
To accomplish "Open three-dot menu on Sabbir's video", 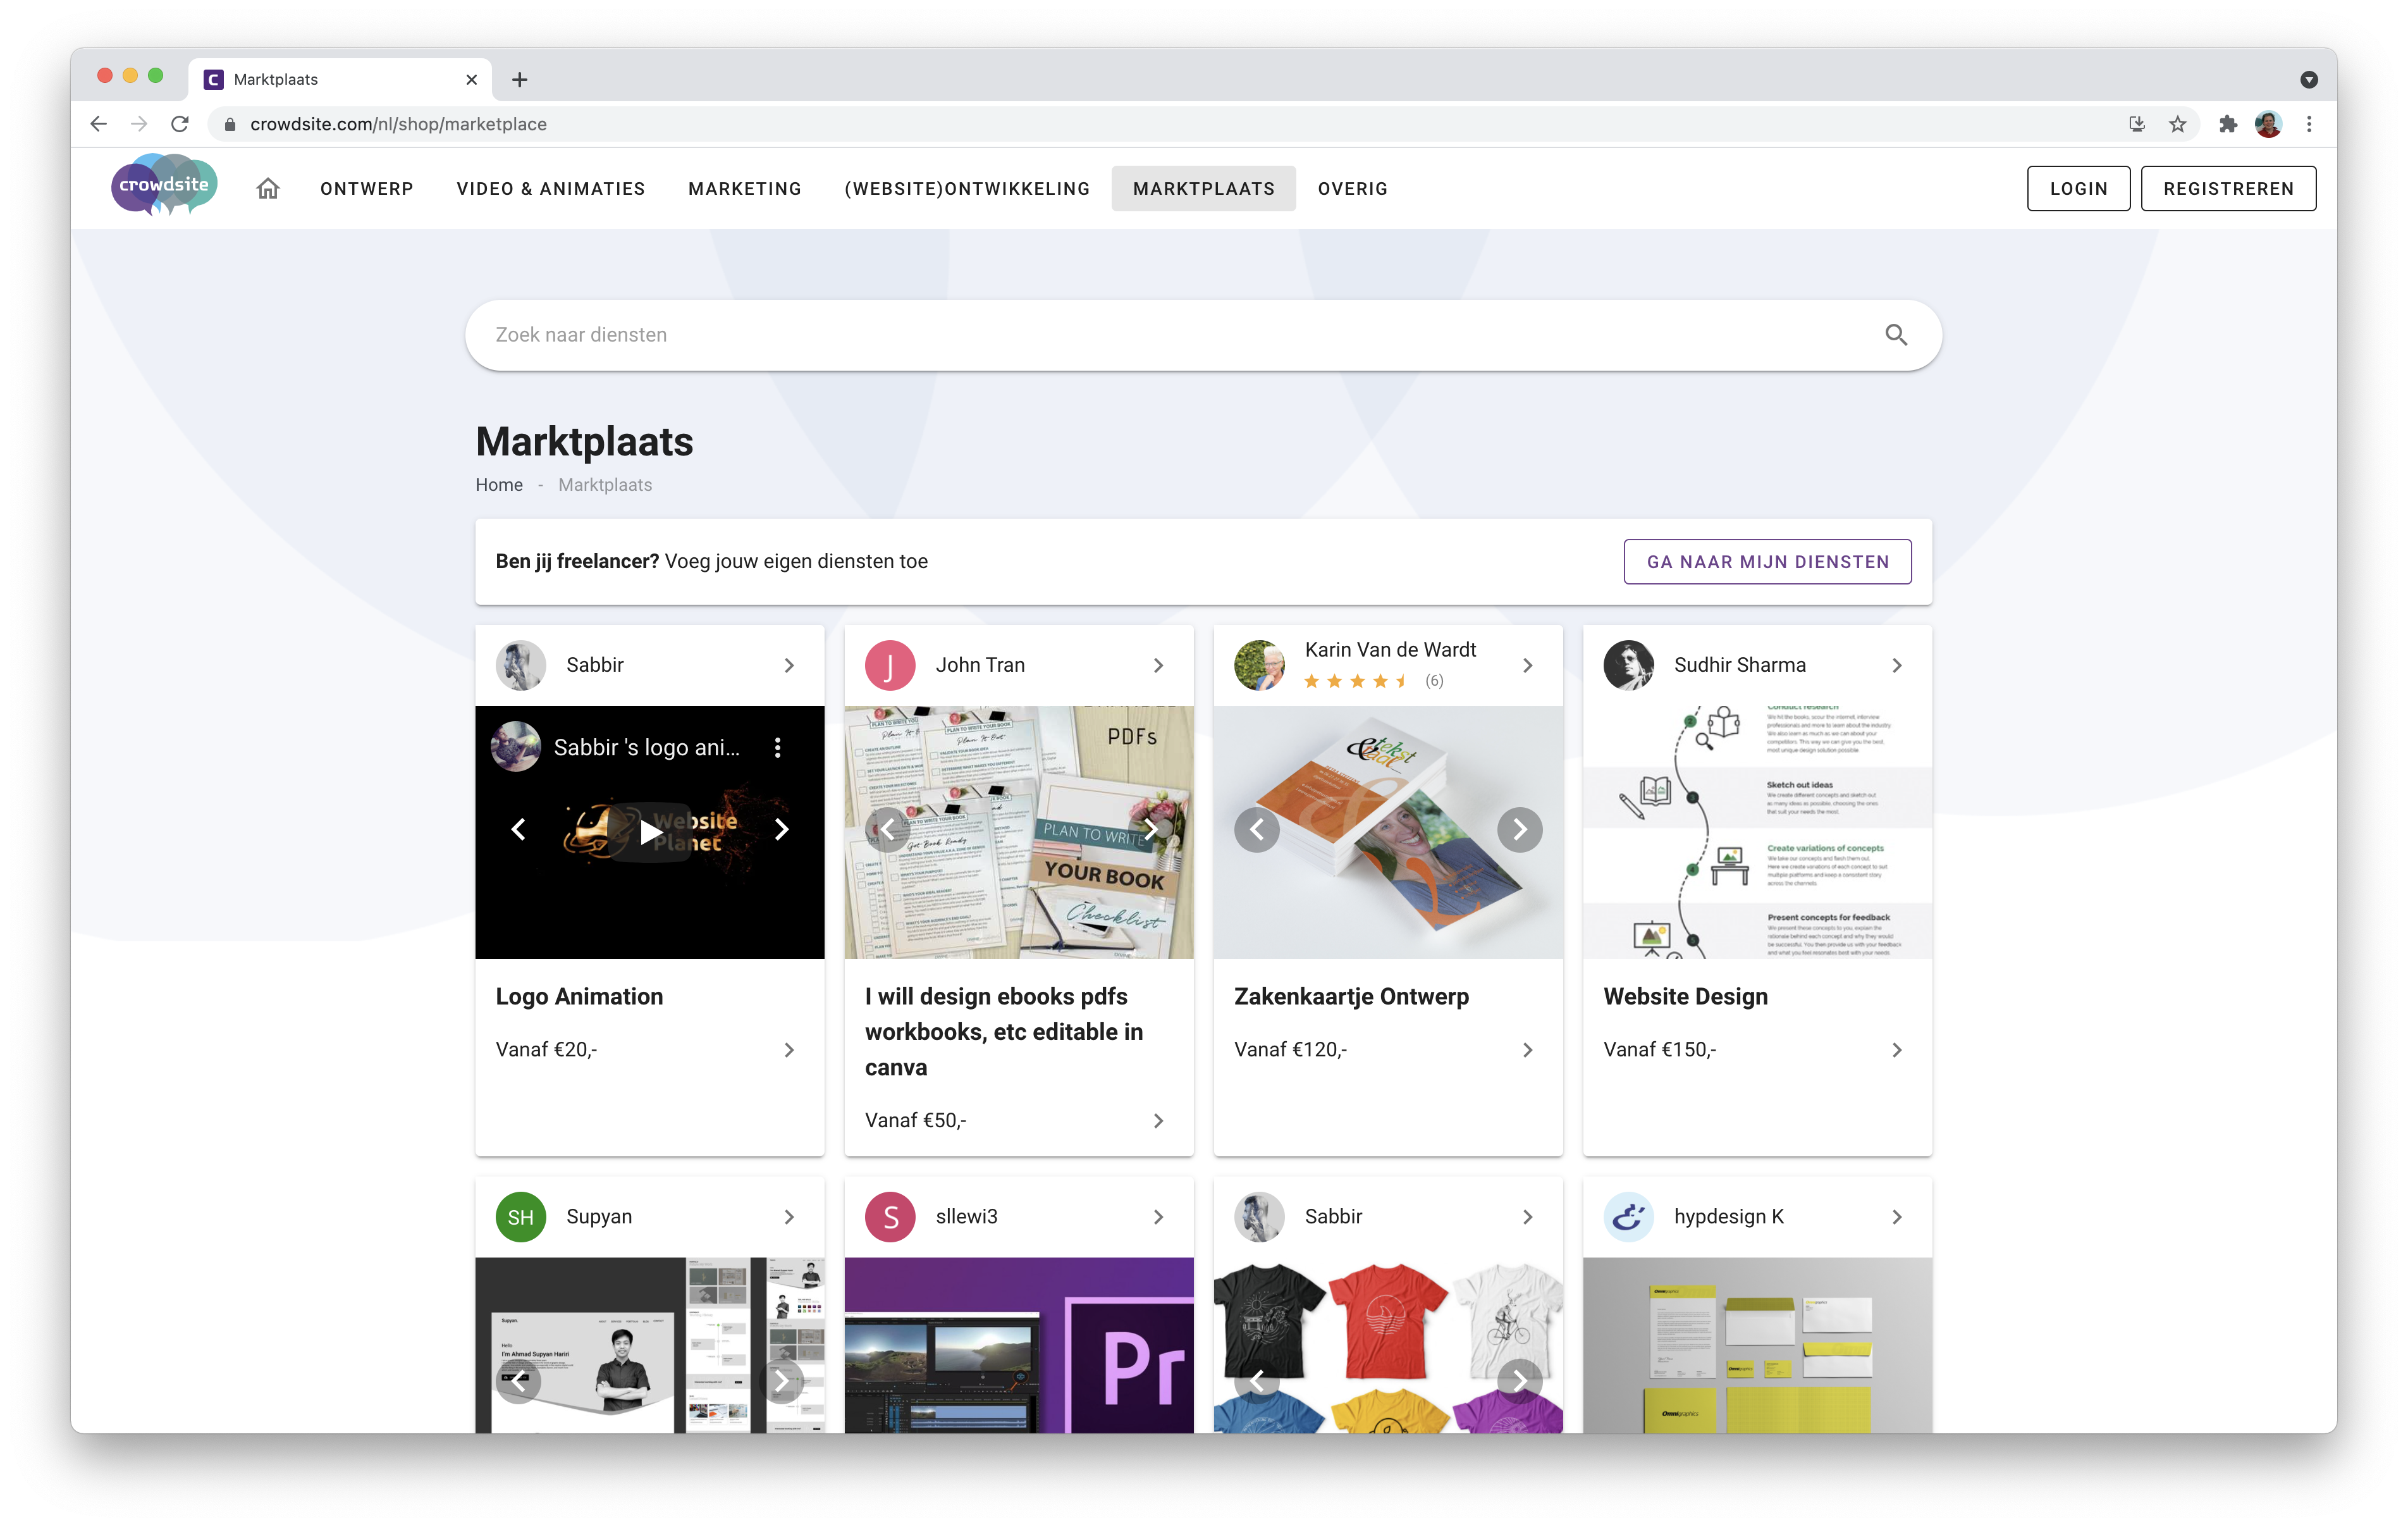I will pyautogui.click(x=777, y=748).
